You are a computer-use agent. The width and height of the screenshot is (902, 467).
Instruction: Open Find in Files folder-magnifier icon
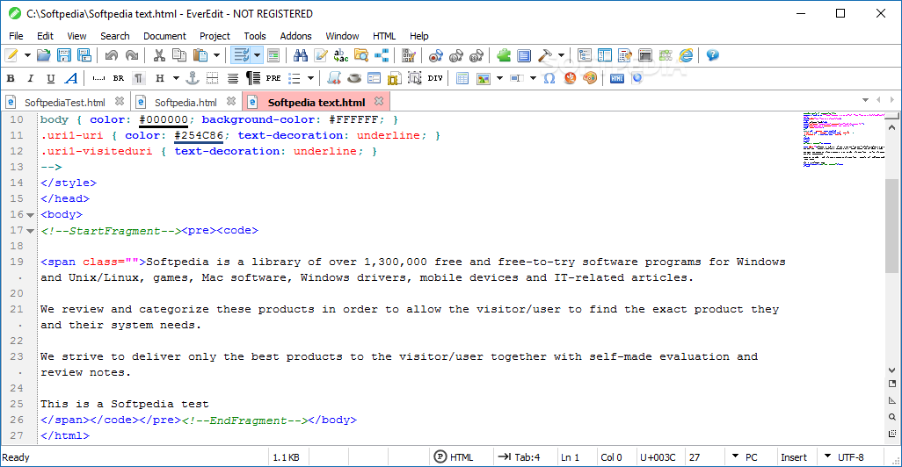pos(361,55)
